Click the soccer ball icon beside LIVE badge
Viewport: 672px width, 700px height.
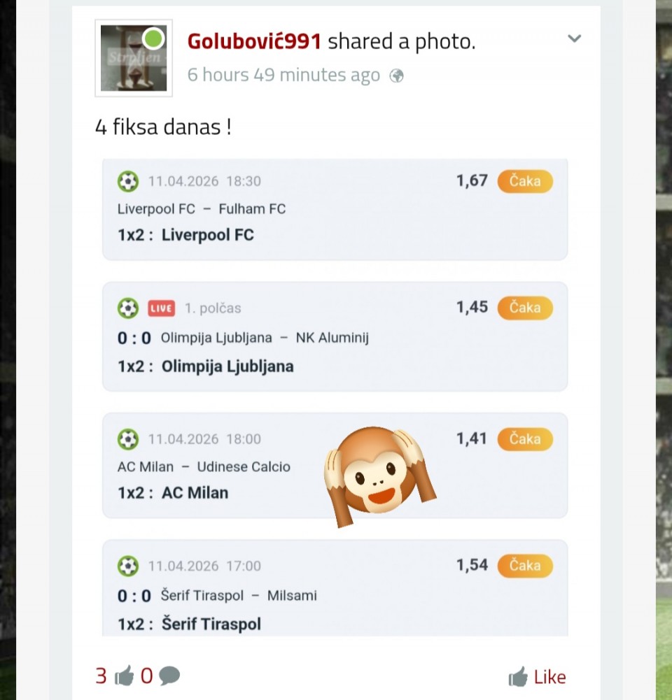tap(128, 308)
